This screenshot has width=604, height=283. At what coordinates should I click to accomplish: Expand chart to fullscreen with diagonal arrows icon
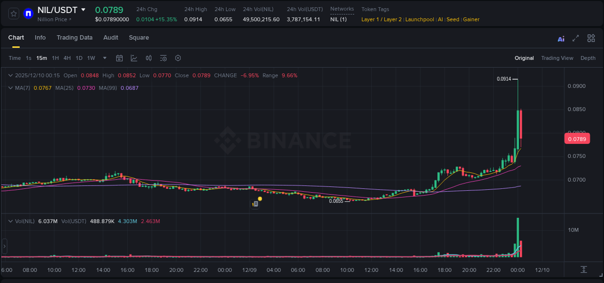coord(575,38)
